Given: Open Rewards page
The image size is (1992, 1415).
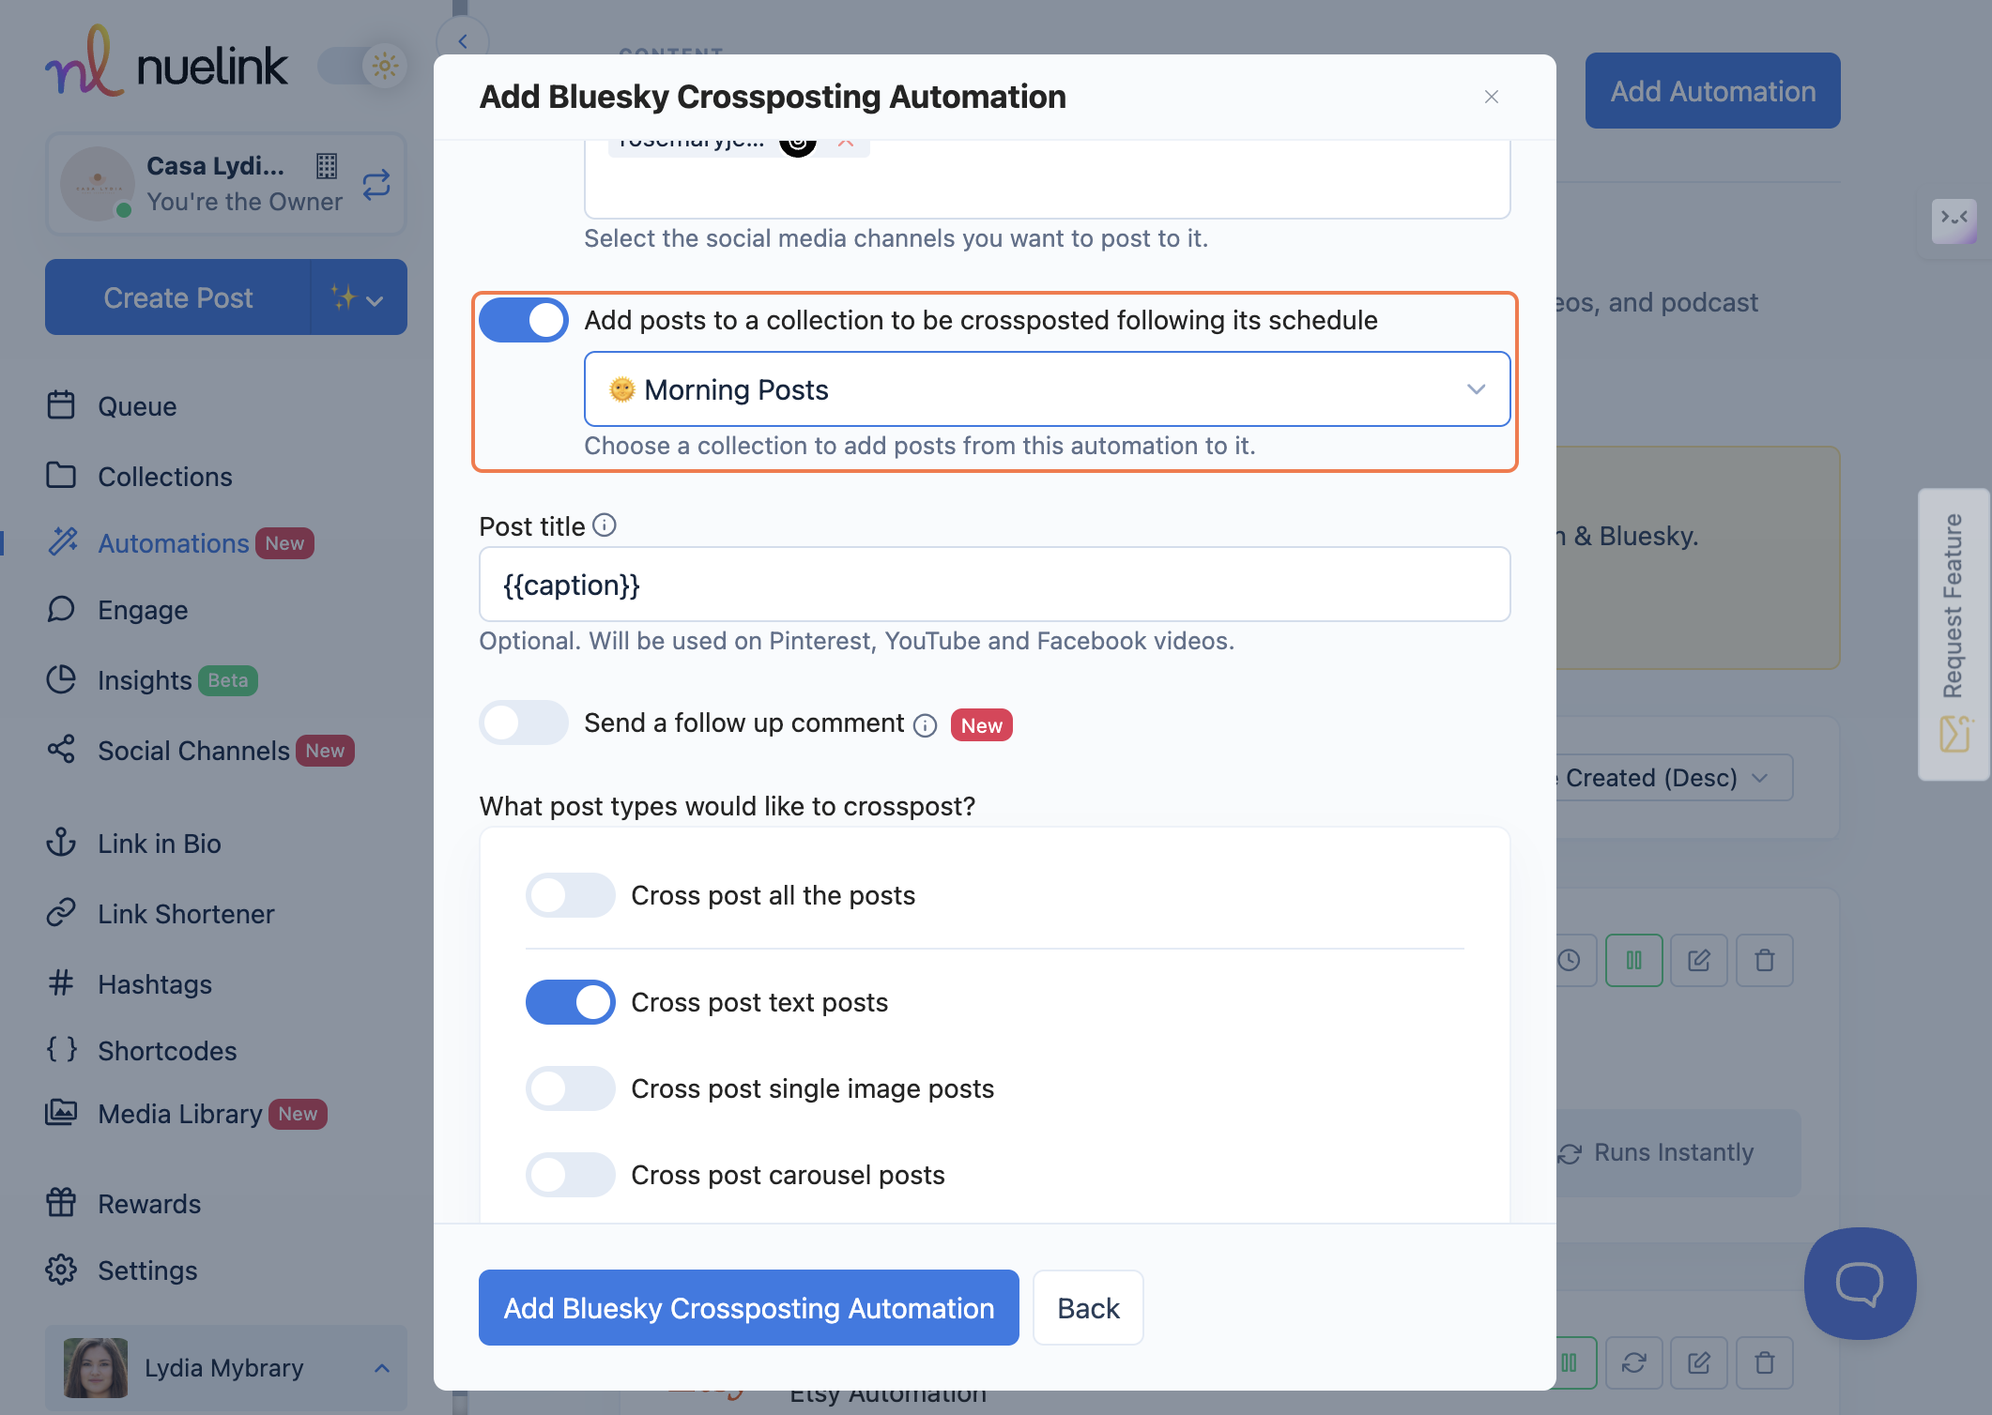Looking at the screenshot, I should coord(148,1204).
